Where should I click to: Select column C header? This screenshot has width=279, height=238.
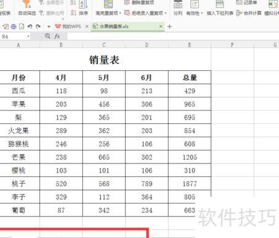point(104,45)
